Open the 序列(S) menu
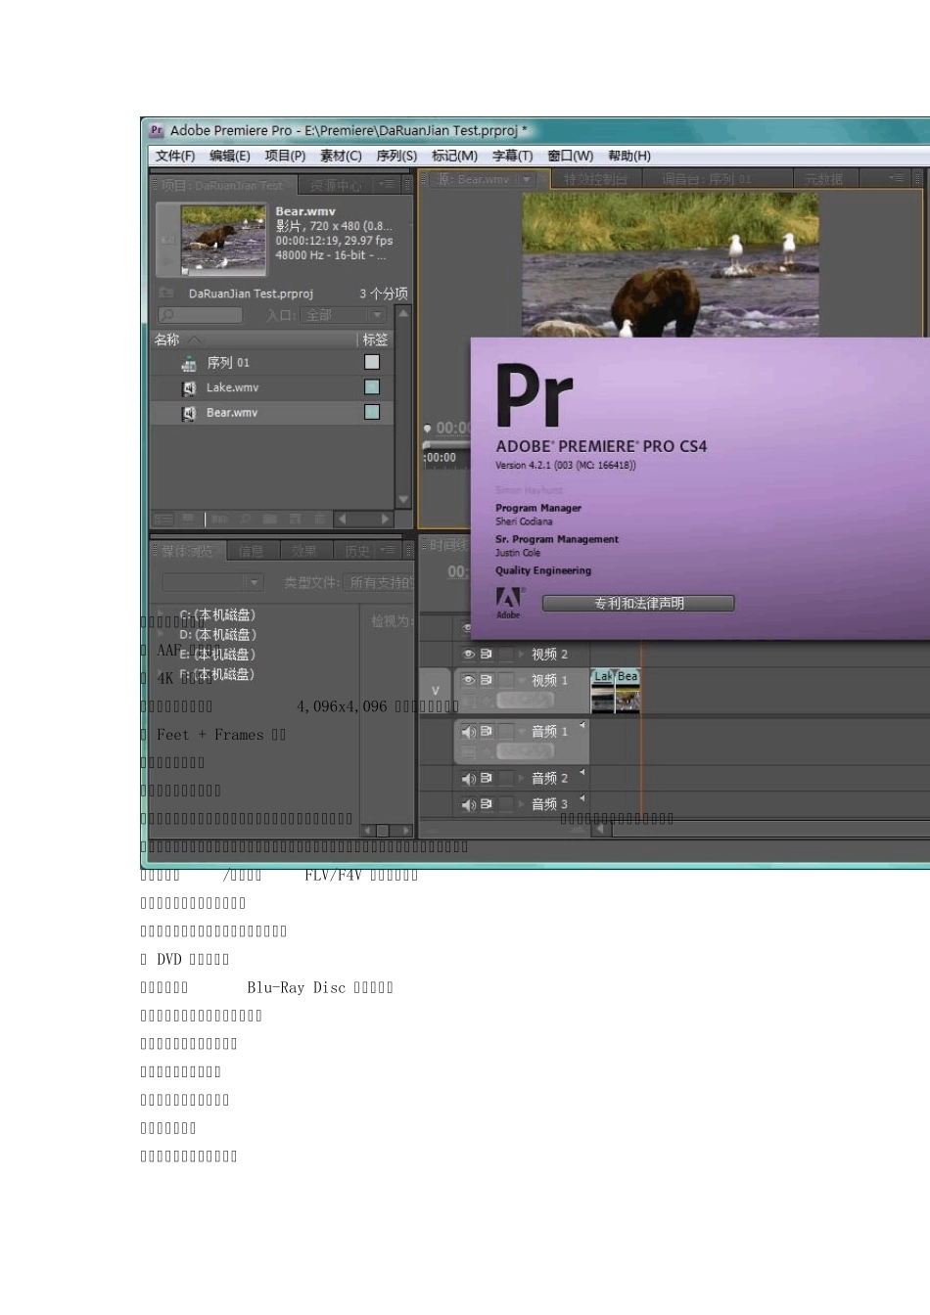Image resolution: width=930 pixels, height=1315 pixels. 396,156
